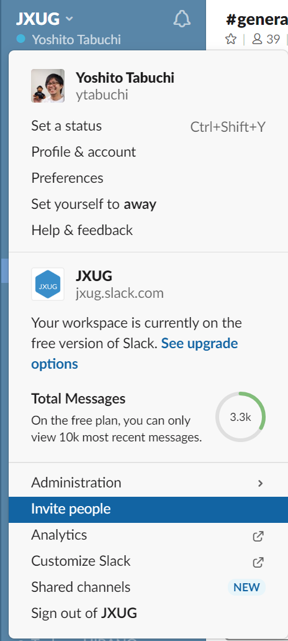Viewport: 288px width, 641px height.
Task: Open the member count person icon
Action: 257,39
